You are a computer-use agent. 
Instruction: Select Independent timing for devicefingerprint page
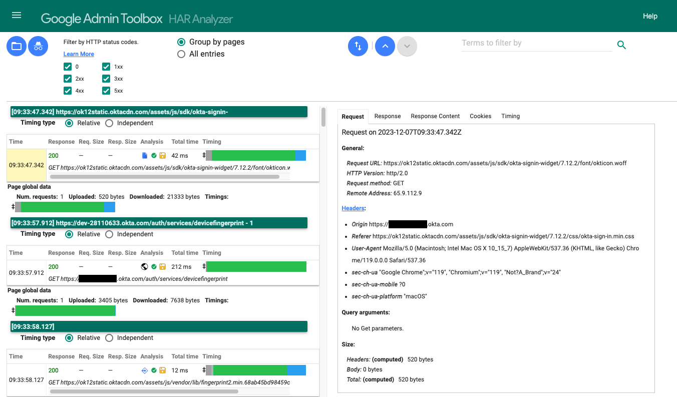pyautogui.click(x=109, y=234)
